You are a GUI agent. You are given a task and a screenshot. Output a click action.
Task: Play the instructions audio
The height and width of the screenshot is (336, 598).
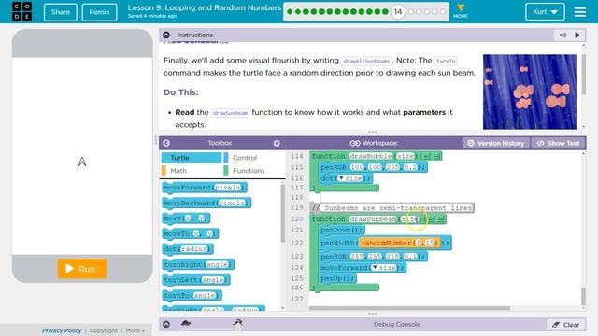[577, 35]
